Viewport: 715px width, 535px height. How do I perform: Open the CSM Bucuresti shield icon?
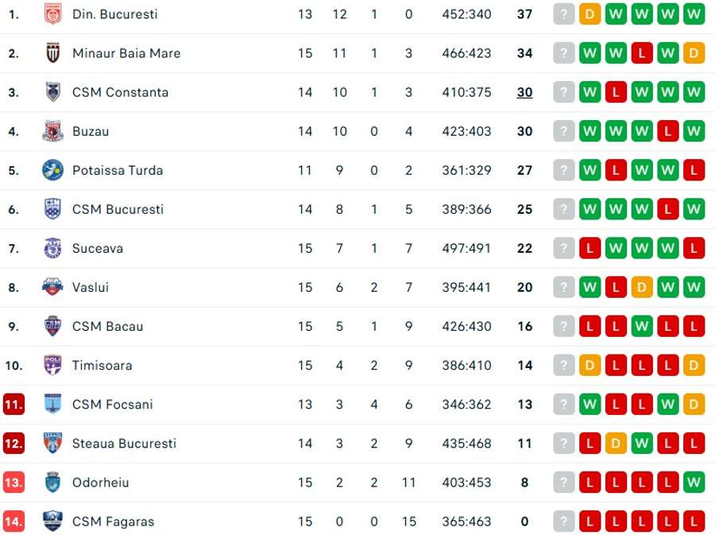[53, 209]
